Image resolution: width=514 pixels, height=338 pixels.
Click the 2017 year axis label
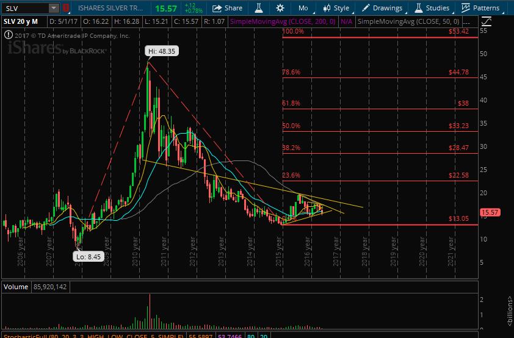tap(336, 251)
